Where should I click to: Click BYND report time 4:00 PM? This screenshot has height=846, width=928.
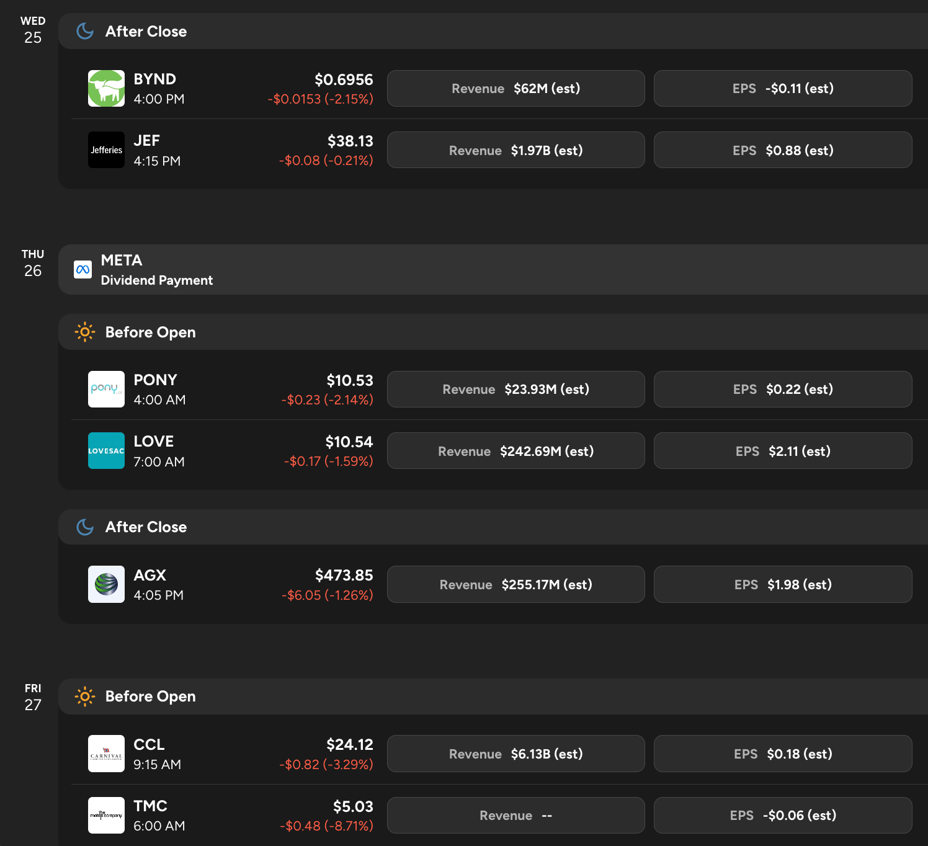click(x=159, y=99)
